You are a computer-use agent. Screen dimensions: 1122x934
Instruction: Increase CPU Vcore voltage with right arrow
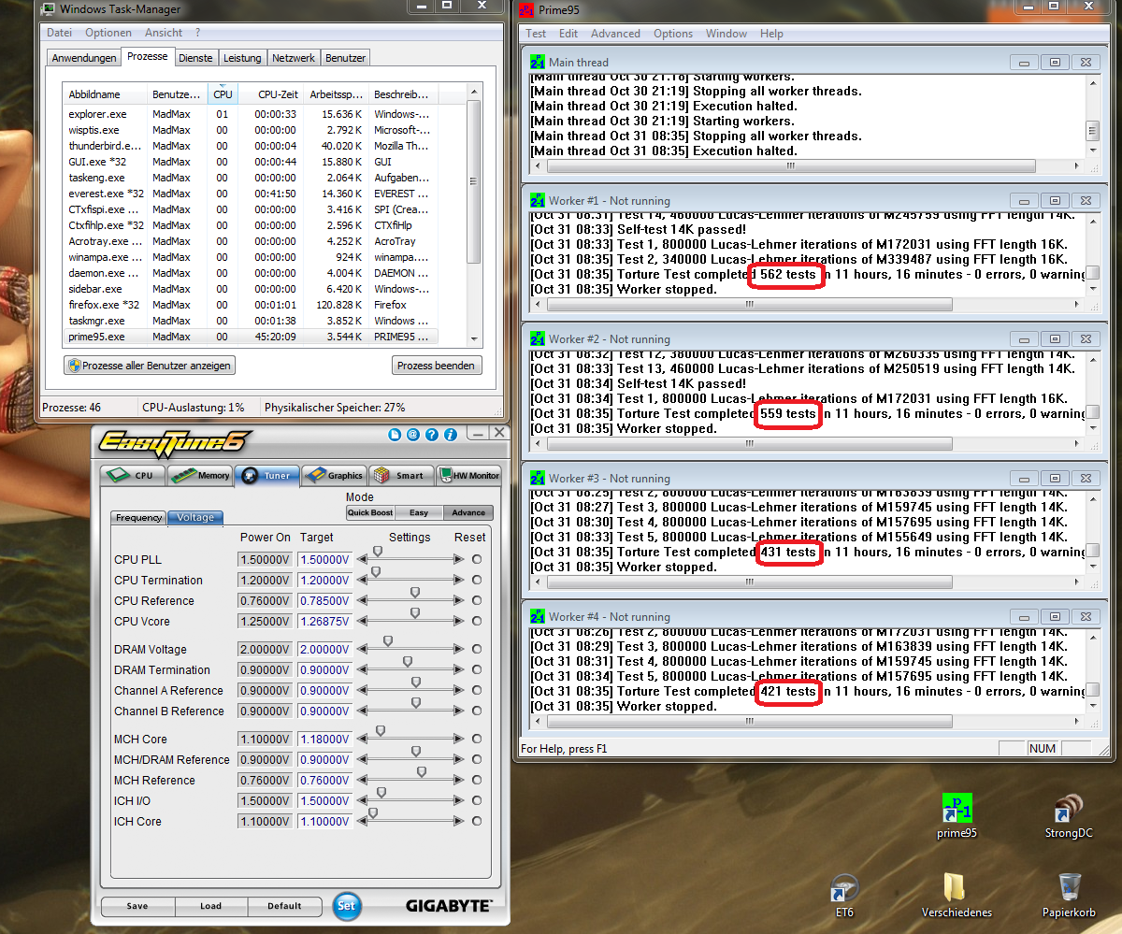click(458, 621)
